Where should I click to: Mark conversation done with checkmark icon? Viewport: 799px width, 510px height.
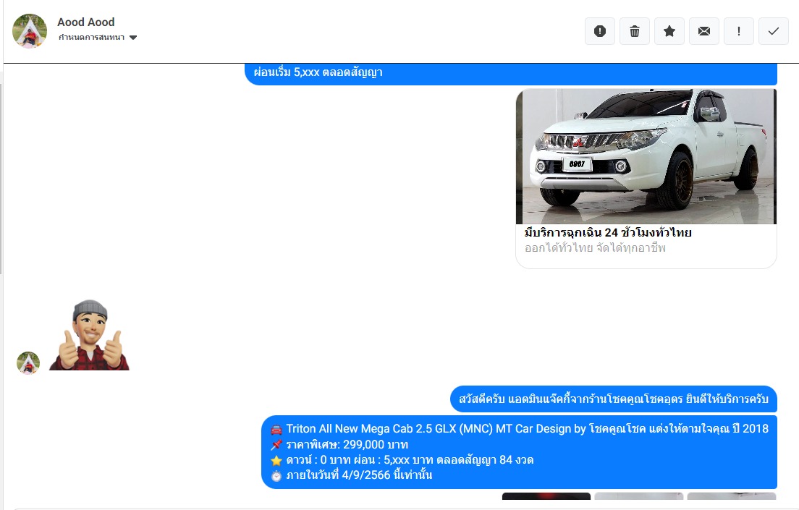773,31
